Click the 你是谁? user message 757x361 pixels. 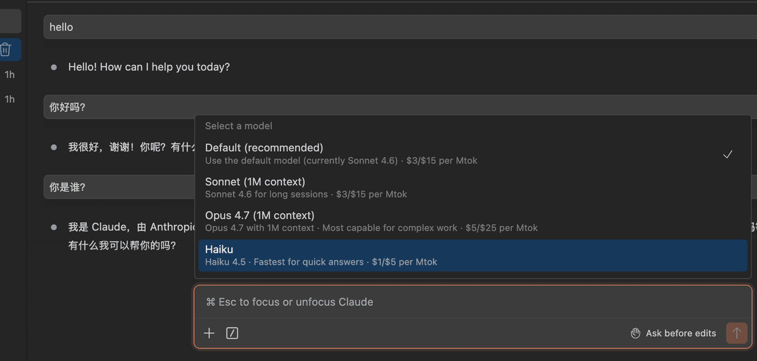pyautogui.click(x=67, y=187)
